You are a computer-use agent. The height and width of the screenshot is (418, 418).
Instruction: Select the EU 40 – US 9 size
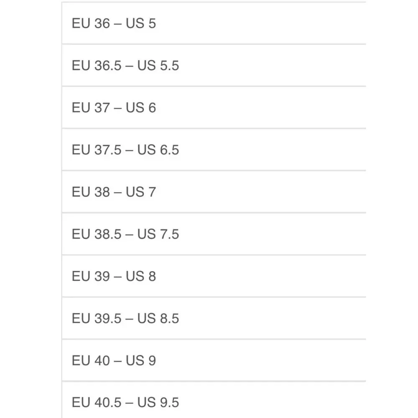pyautogui.click(x=214, y=360)
